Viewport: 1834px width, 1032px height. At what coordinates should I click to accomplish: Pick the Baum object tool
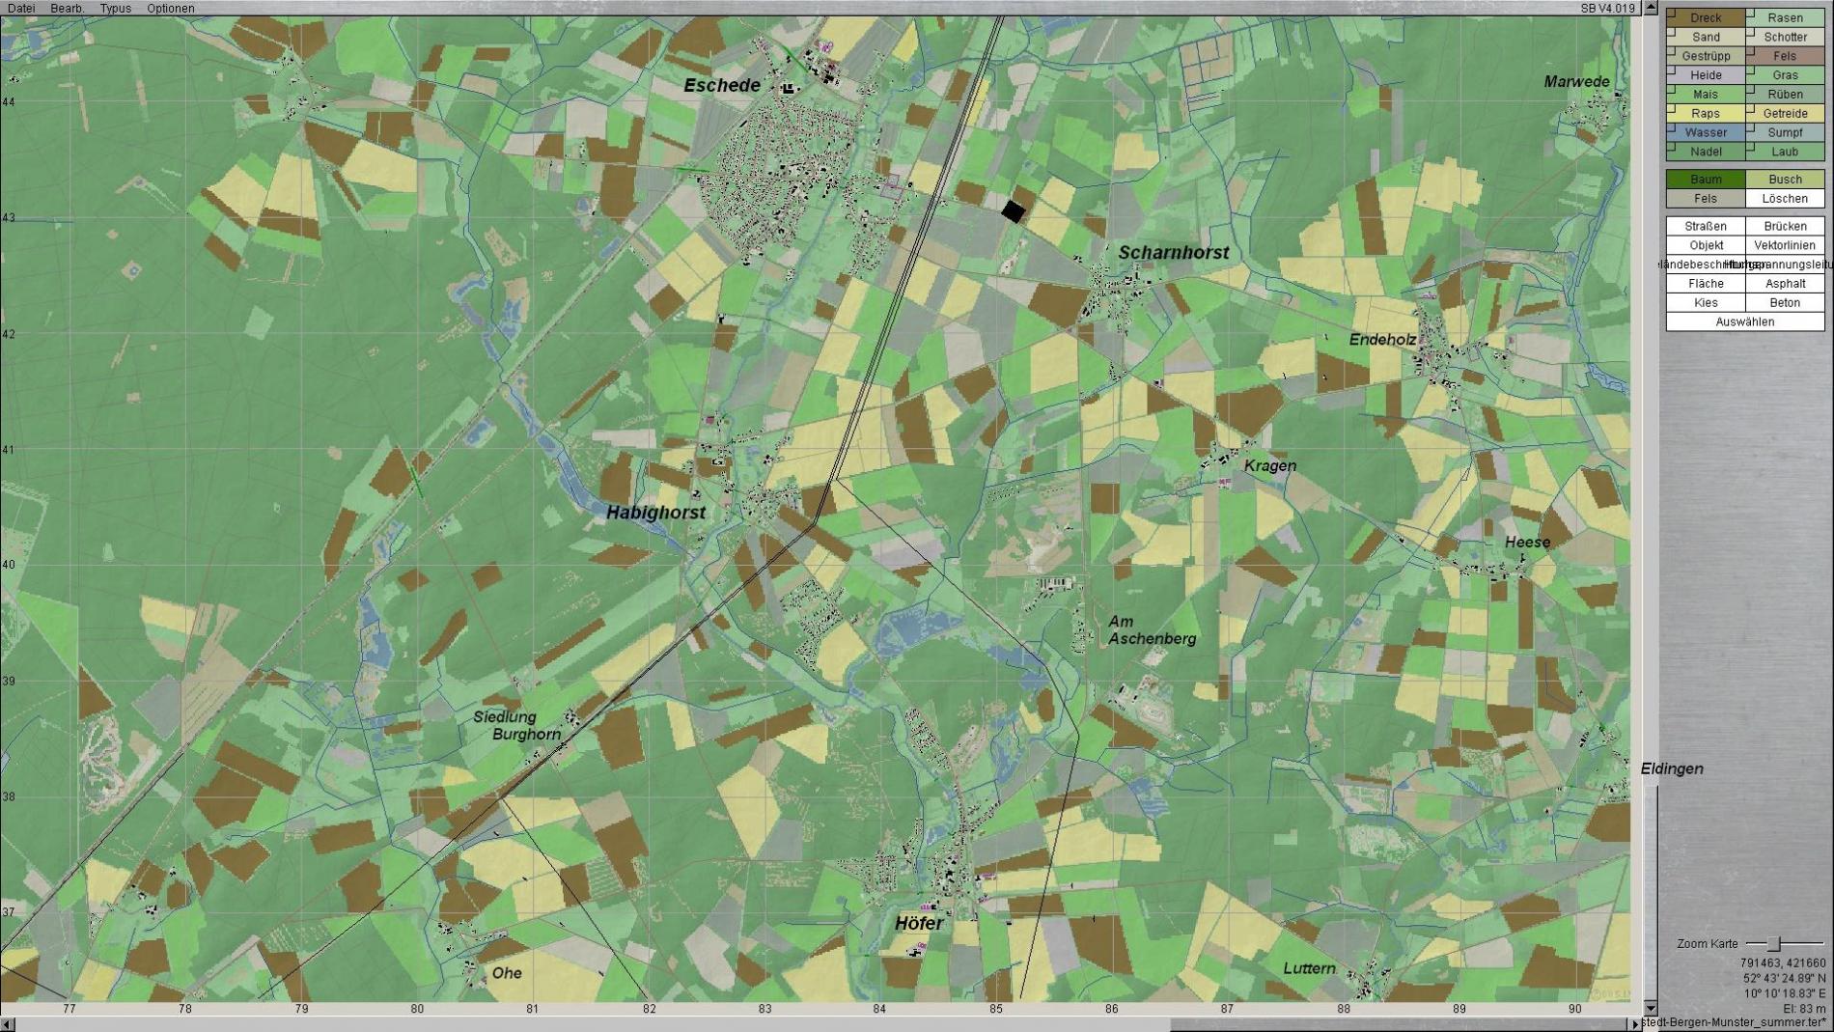point(1706,180)
